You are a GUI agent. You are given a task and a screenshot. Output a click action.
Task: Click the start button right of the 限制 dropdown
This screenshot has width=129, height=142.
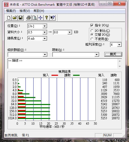(113, 54)
